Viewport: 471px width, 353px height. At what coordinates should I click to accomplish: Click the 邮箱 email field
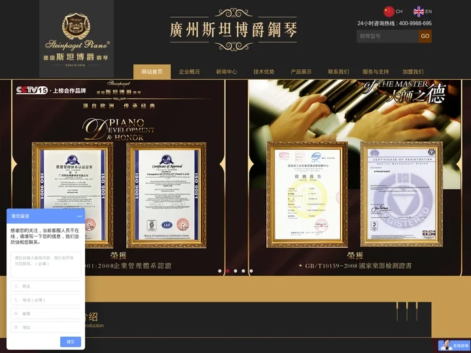46,313
